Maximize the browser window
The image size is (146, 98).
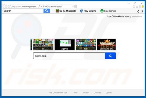(x=135, y=3)
